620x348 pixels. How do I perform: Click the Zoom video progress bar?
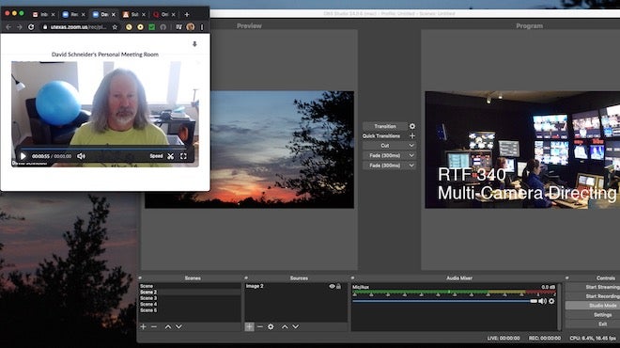(103, 149)
